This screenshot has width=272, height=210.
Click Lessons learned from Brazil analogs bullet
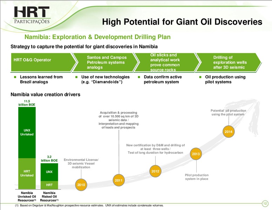click(41, 79)
